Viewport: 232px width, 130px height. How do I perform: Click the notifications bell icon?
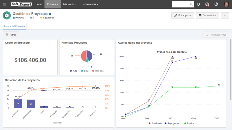pyautogui.click(x=198, y=4)
